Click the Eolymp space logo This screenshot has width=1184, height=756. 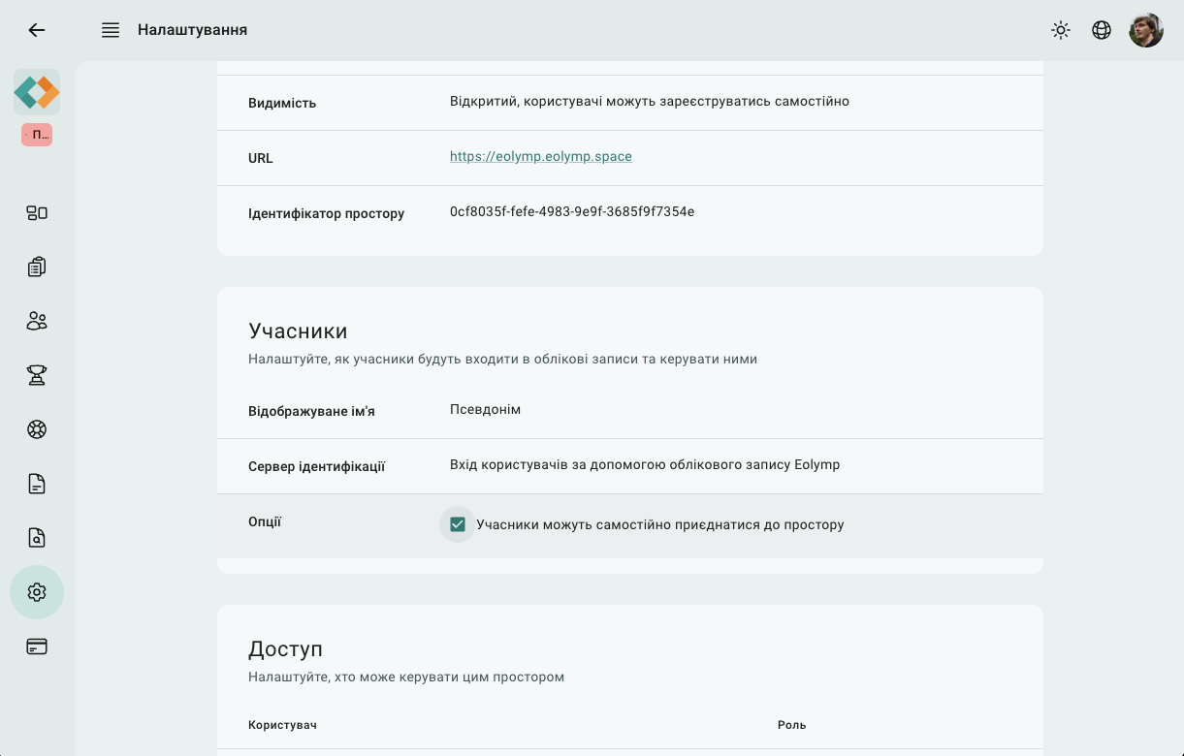coord(37,93)
